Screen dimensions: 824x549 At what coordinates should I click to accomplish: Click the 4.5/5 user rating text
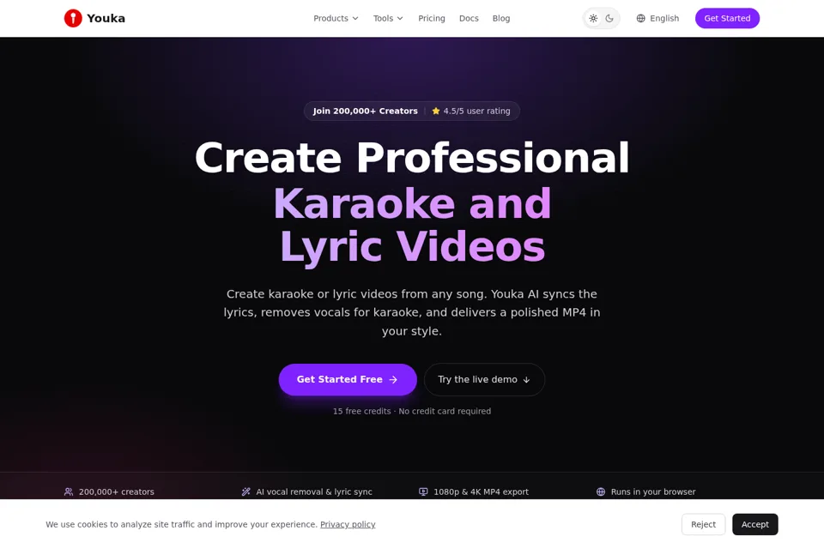476,111
